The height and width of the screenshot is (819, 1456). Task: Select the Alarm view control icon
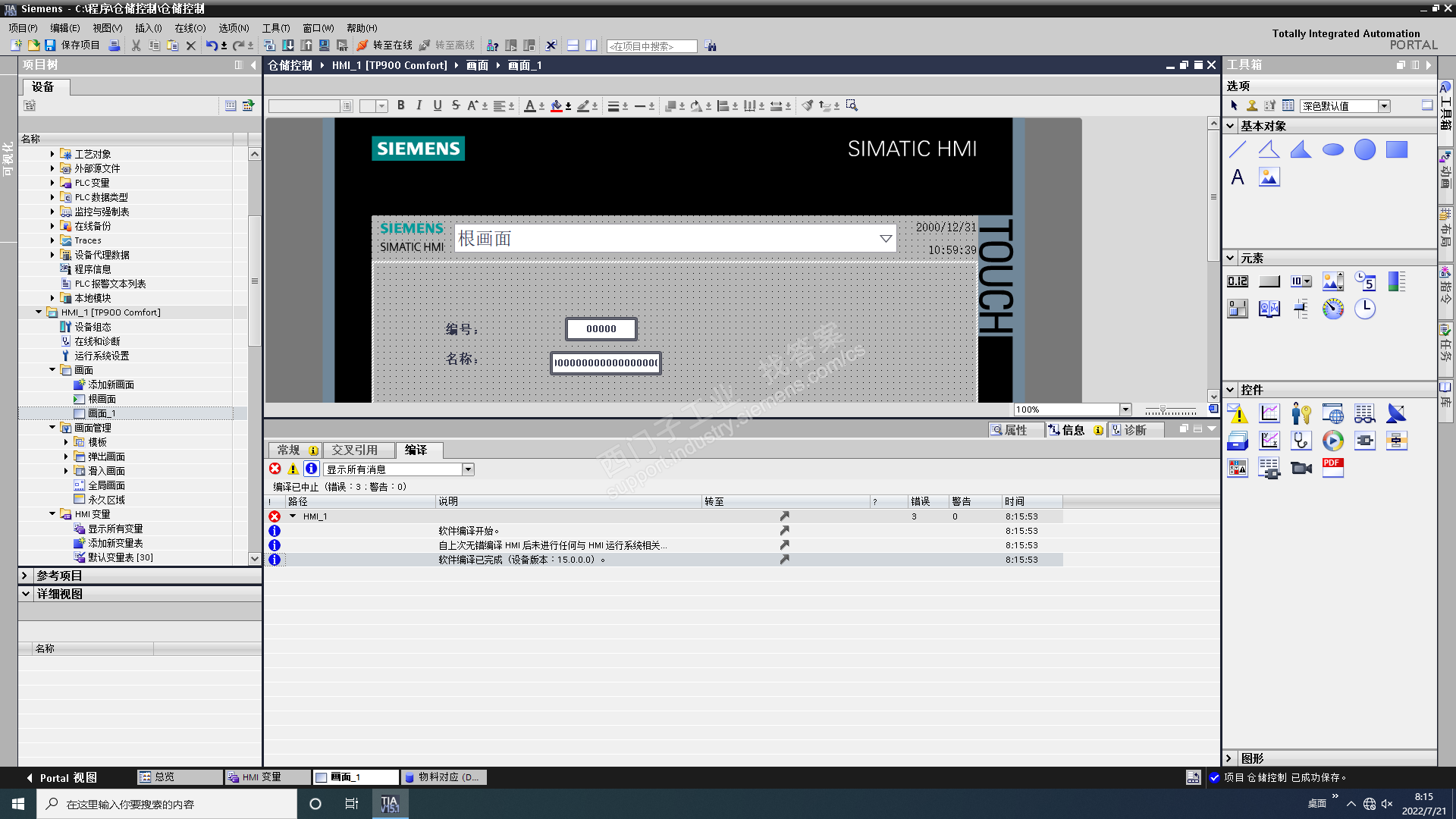pos(1237,413)
